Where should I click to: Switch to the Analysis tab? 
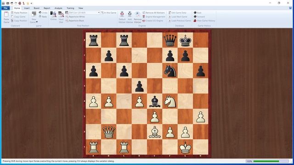tap(58, 8)
